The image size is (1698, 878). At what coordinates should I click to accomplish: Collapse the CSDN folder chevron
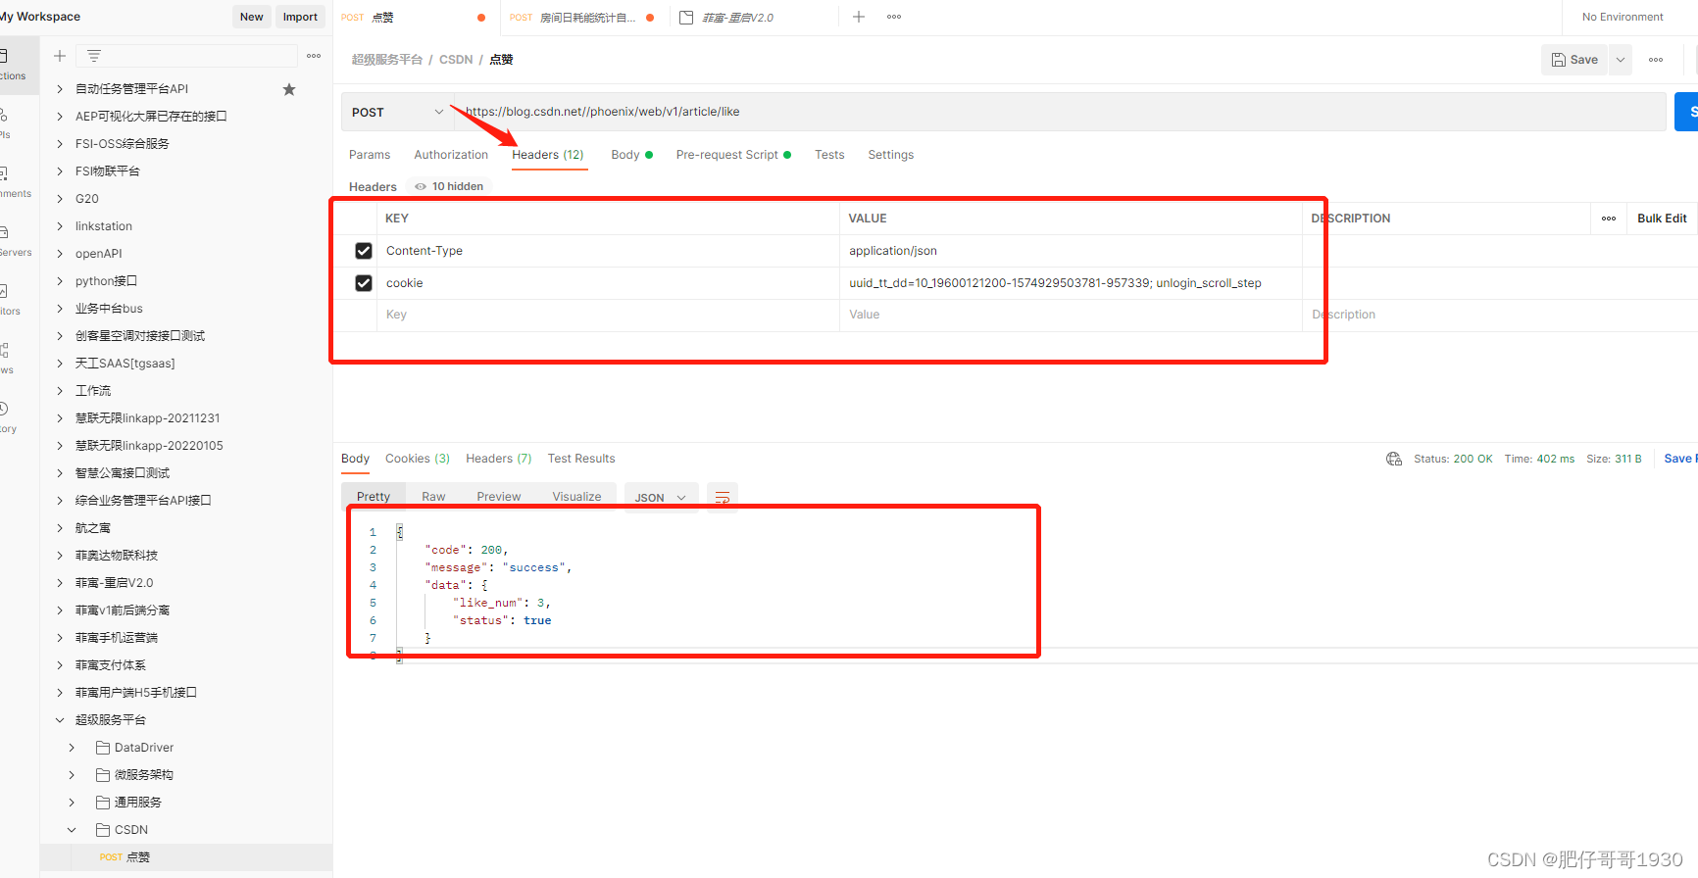(x=72, y=830)
